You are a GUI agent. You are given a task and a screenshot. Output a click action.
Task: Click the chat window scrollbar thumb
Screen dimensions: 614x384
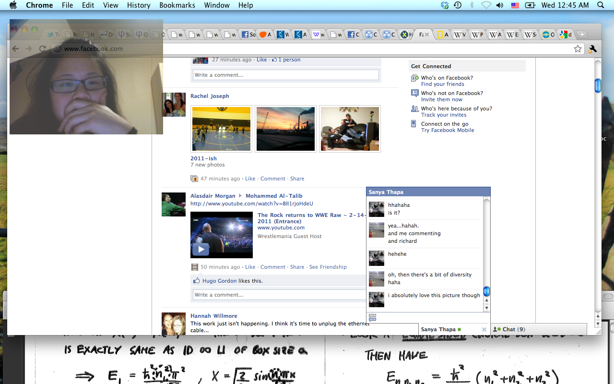(486, 291)
